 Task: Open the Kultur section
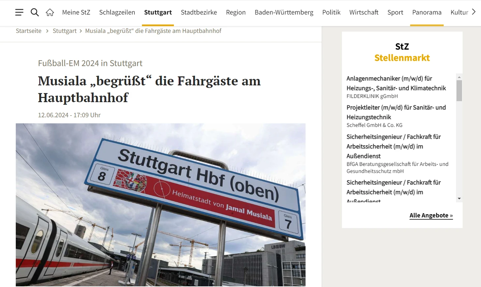459,13
